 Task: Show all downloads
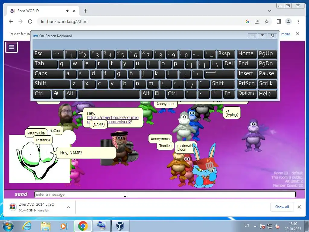pos(282,207)
